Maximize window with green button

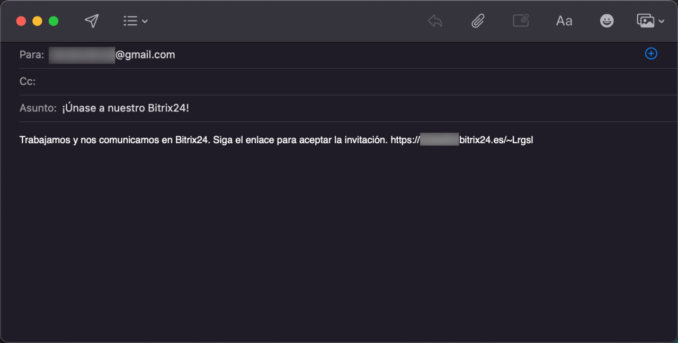click(x=53, y=21)
